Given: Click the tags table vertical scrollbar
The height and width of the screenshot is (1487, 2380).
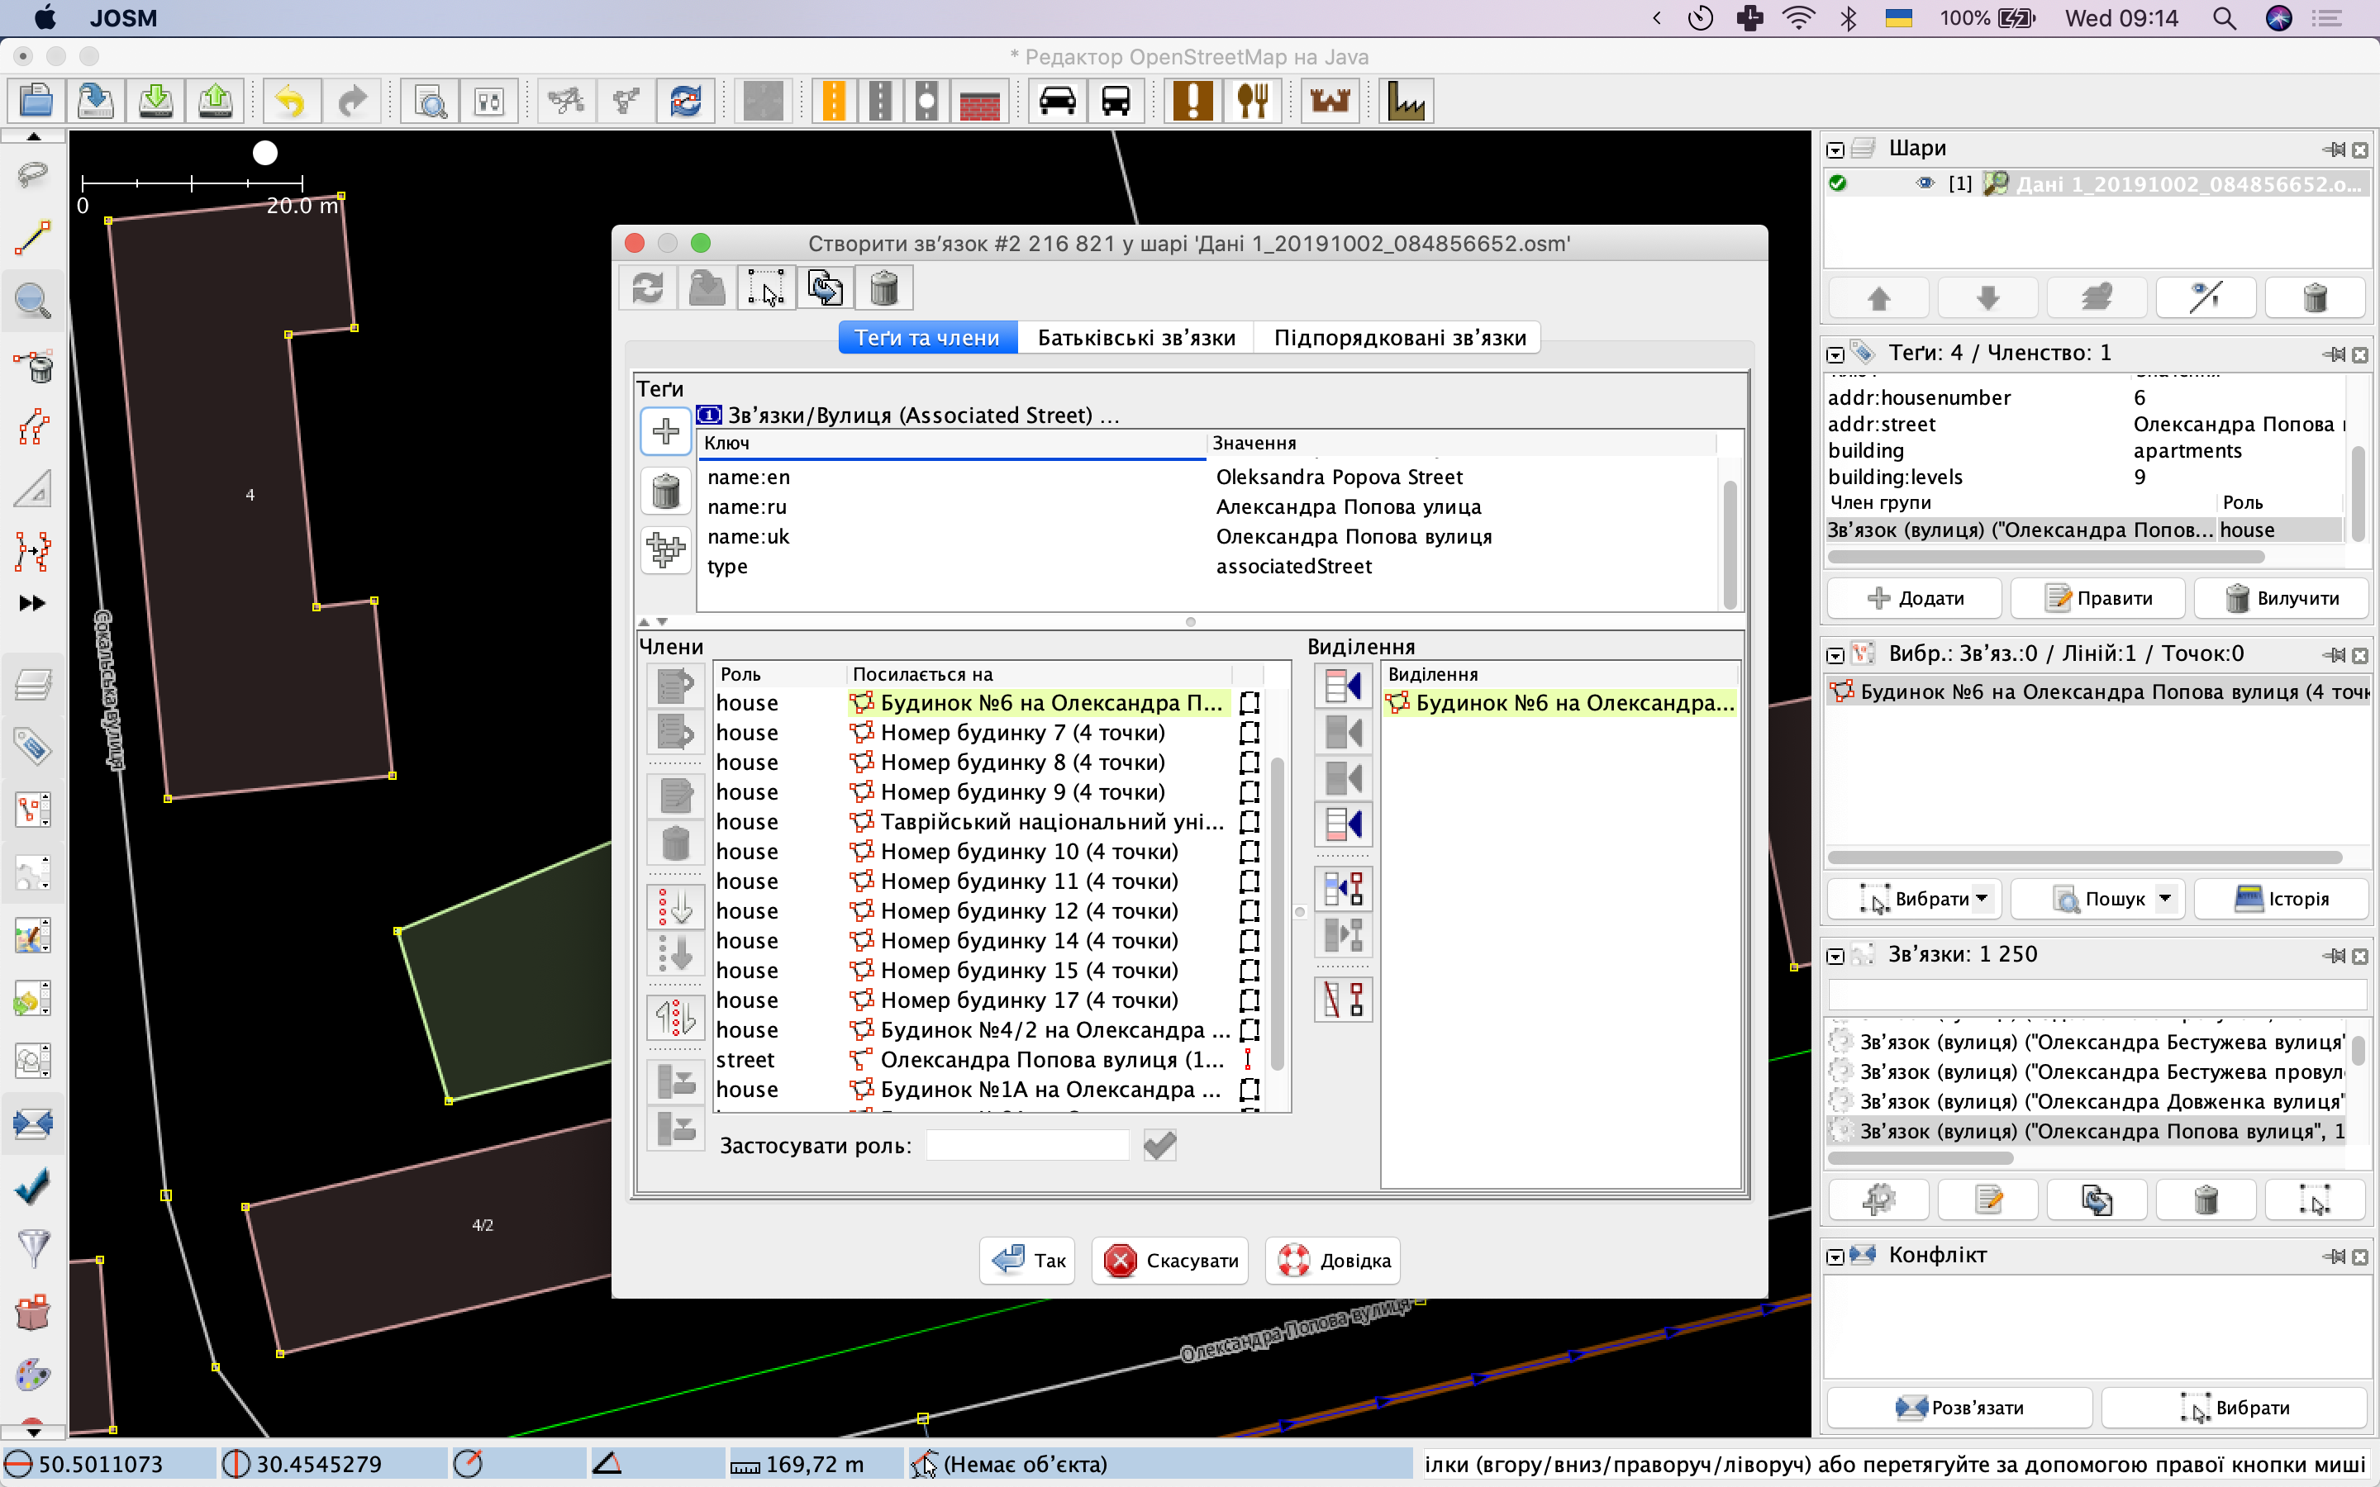Looking at the screenshot, I should click(x=1730, y=544).
